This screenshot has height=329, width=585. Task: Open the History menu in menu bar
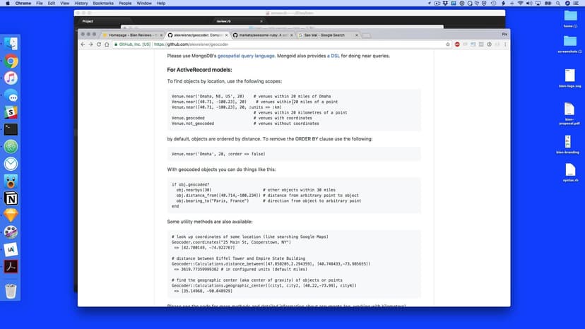[81, 4]
